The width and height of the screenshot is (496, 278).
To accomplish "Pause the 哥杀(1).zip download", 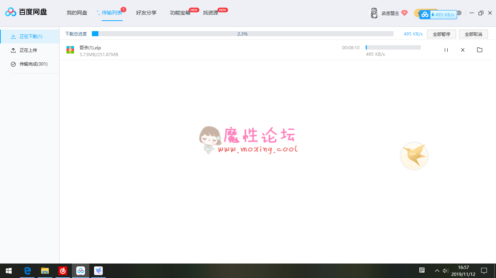I will tap(446, 50).
